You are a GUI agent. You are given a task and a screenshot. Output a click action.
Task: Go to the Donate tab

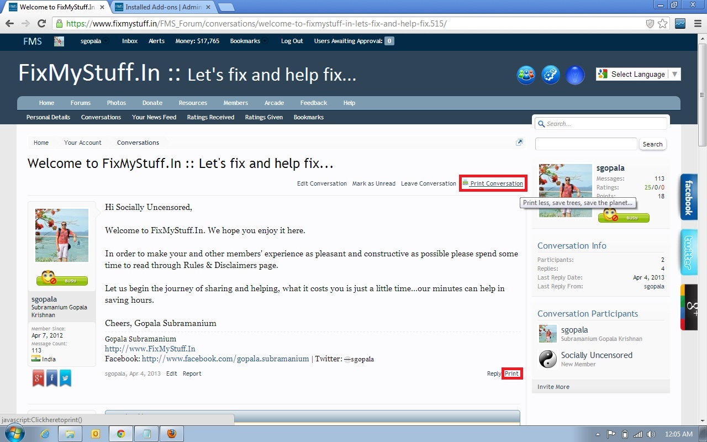[152, 103]
